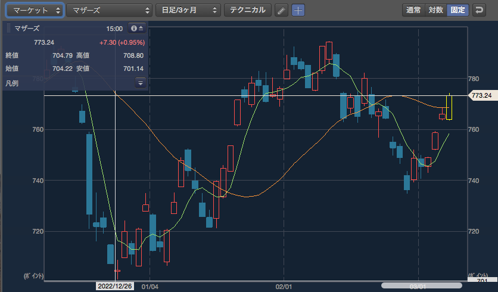The width and height of the screenshot is (498, 292).
Task: Click the yellow latest candlestick
Action: click(449, 107)
